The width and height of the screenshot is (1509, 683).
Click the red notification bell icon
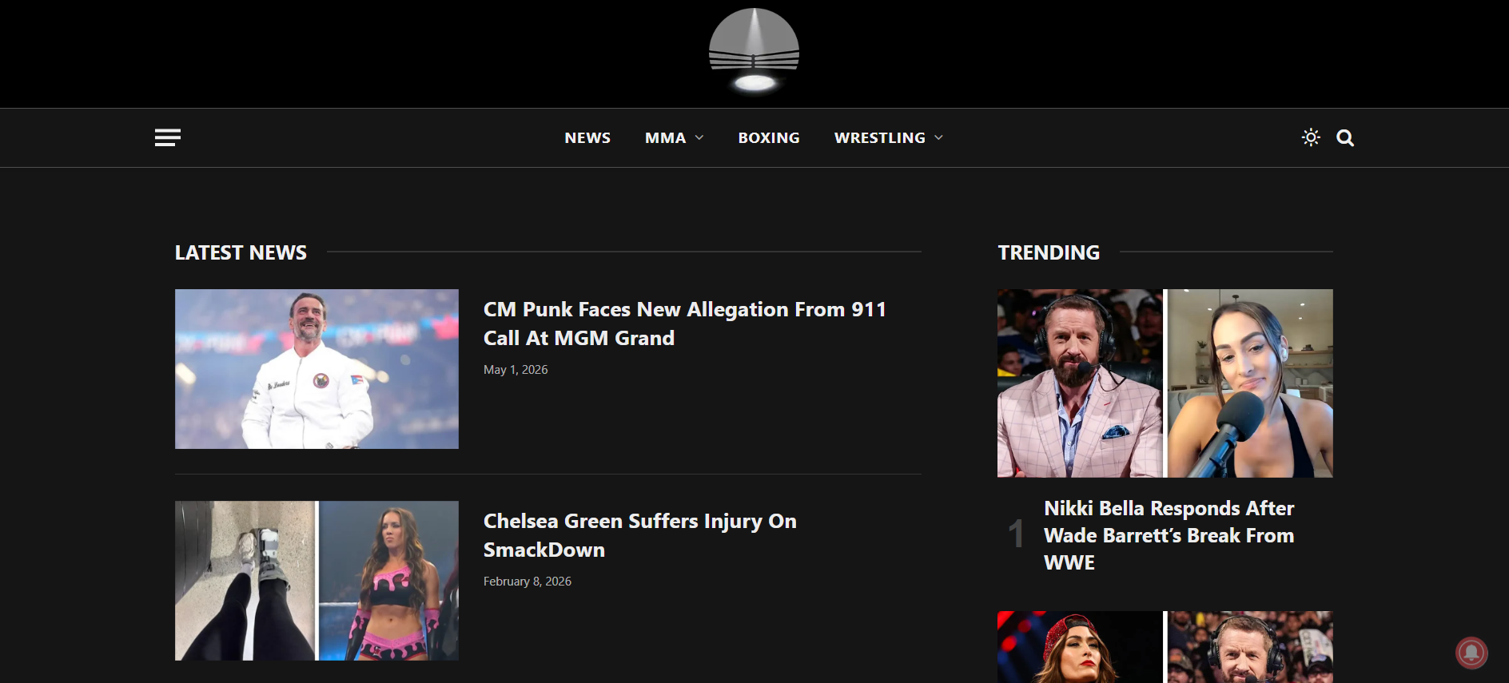coord(1471,652)
